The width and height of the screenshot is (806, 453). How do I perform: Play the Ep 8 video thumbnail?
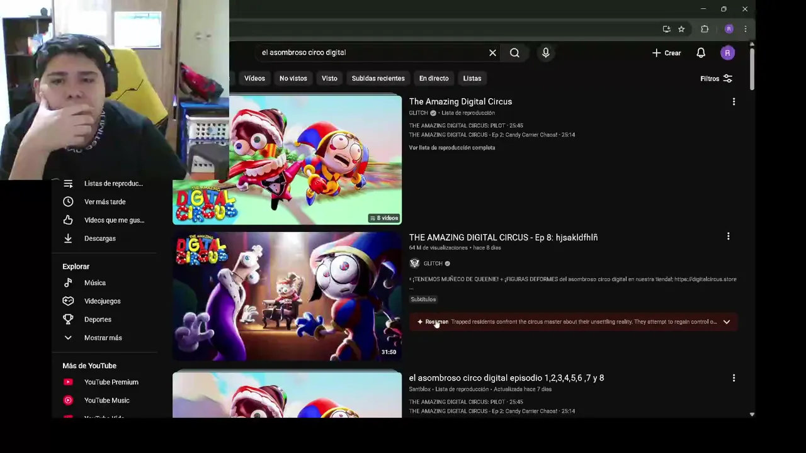287,296
